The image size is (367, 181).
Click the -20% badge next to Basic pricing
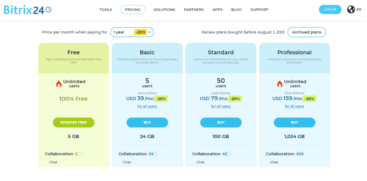click(x=161, y=99)
